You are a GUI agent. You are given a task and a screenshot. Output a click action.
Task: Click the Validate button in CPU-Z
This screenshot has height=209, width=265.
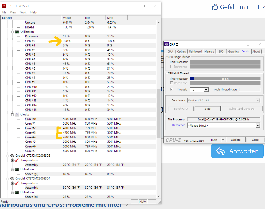pyautogui.click(x=235, y=140)
